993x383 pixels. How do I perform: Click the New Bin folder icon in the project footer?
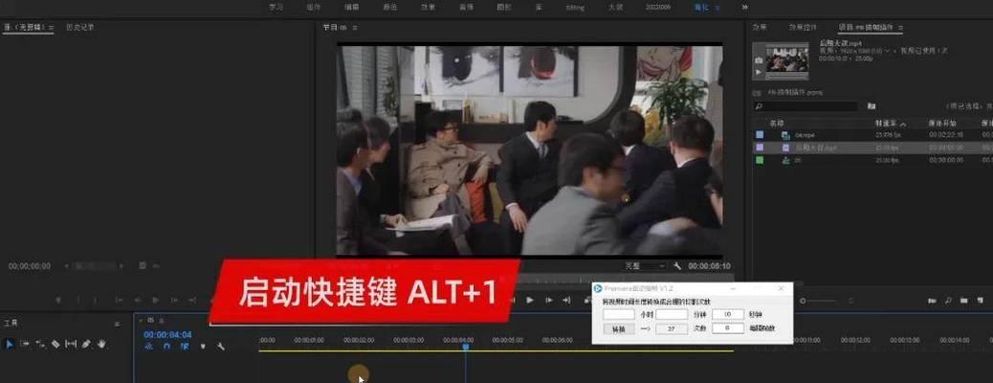[963, 301]
